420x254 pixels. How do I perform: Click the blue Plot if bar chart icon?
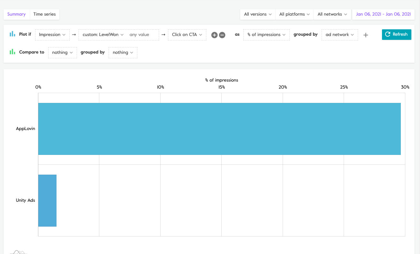(x=12, y=34)
